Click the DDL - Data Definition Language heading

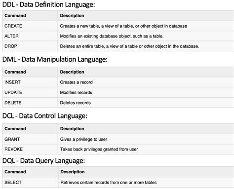coord(49,4)
